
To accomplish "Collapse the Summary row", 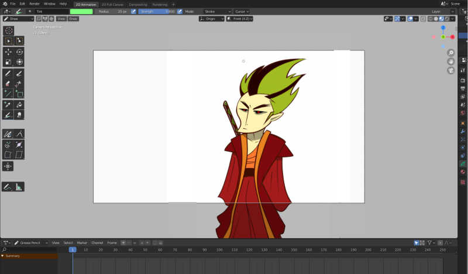I will tap(2, 256).
